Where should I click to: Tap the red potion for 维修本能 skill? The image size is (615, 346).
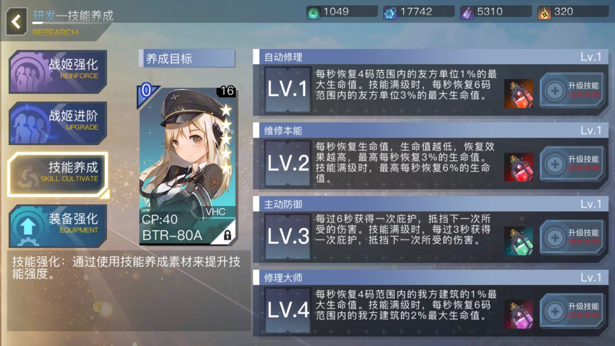pos(519,167)
